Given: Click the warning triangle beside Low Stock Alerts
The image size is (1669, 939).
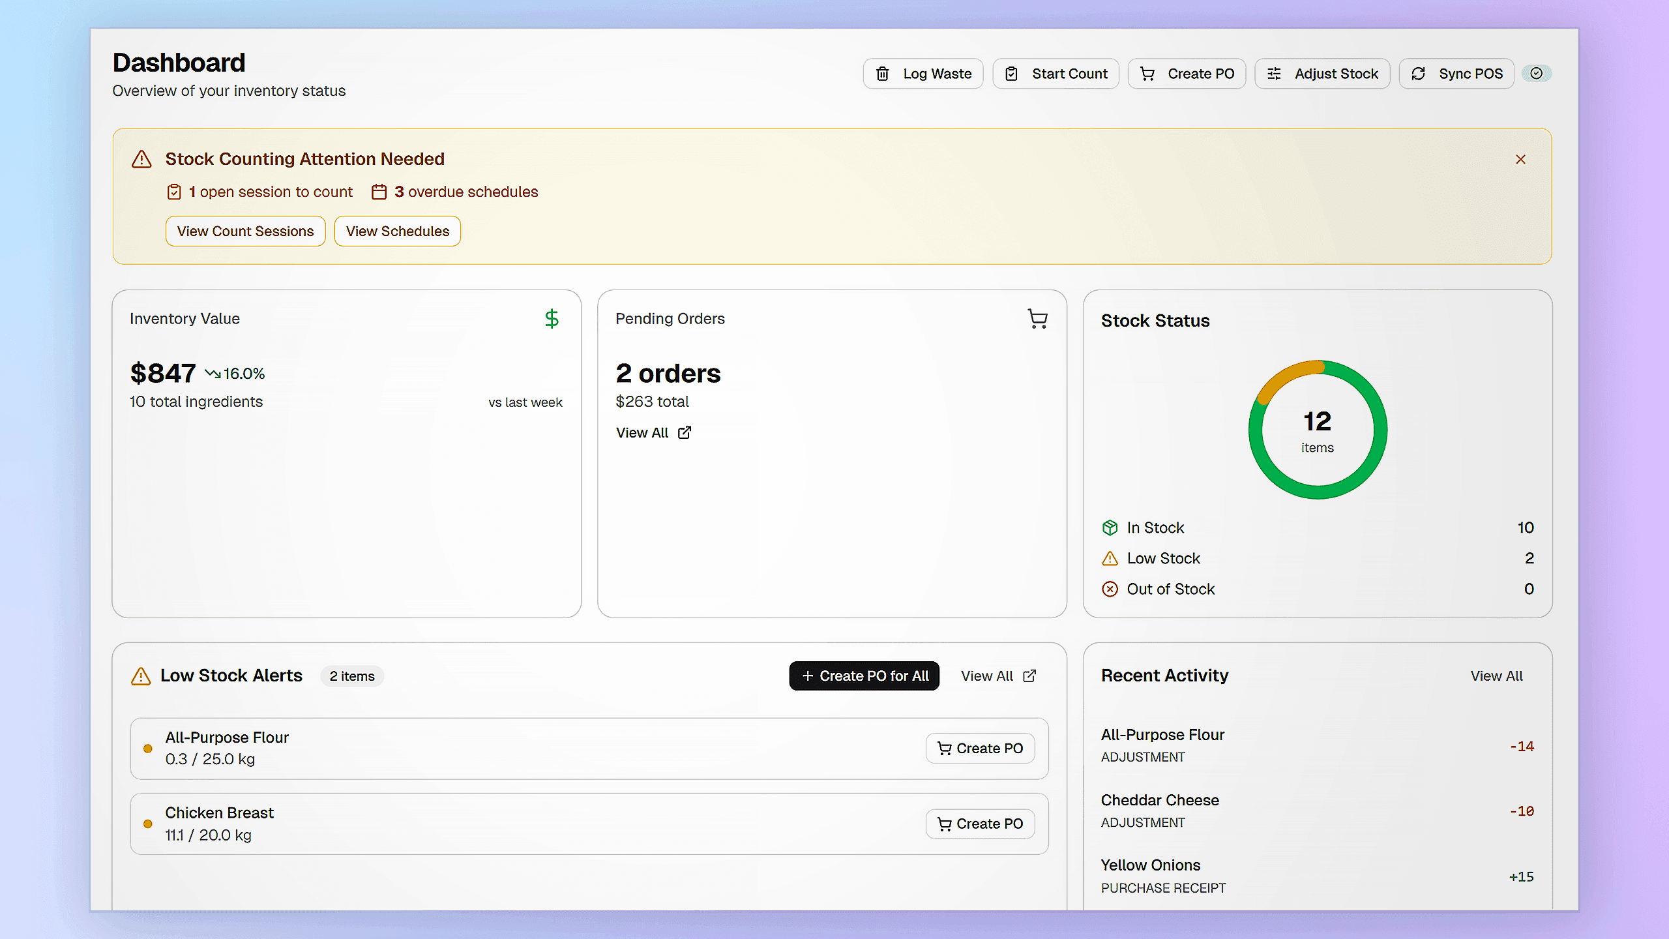Looking at the screenshot, I should coord(140,677).
